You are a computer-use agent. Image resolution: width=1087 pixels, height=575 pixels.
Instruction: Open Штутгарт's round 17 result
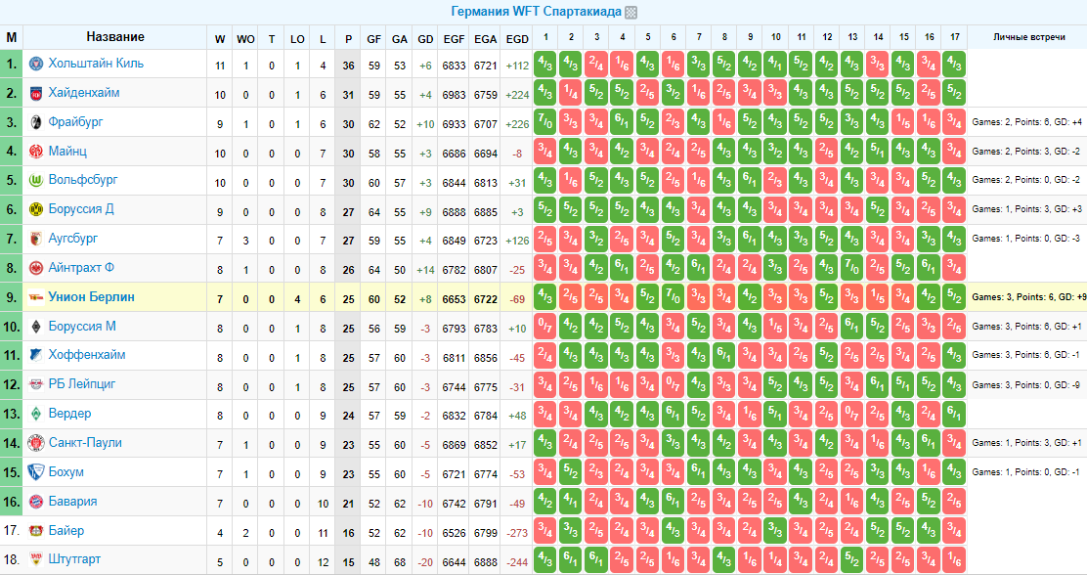(x=955, y=559)
